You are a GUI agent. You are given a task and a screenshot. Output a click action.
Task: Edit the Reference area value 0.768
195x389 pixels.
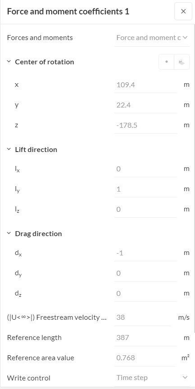145,358
